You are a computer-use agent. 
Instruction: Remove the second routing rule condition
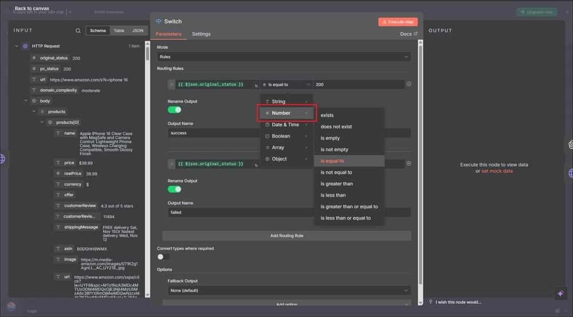pyautogui.click(x=409, y=163)
